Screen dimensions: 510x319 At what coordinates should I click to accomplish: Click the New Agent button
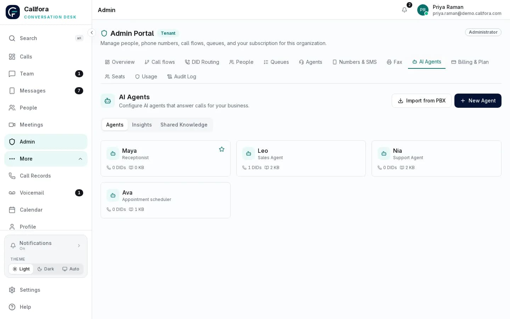pos(478,101)
